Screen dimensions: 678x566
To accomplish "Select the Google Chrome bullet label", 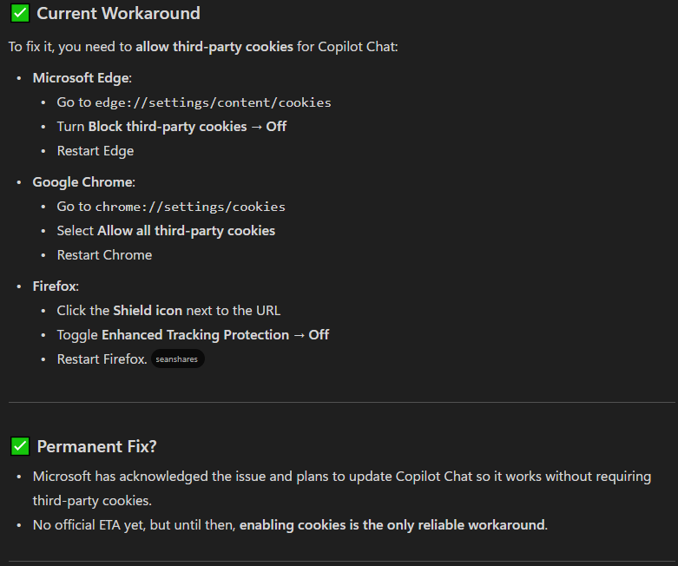I will (83, 182).
